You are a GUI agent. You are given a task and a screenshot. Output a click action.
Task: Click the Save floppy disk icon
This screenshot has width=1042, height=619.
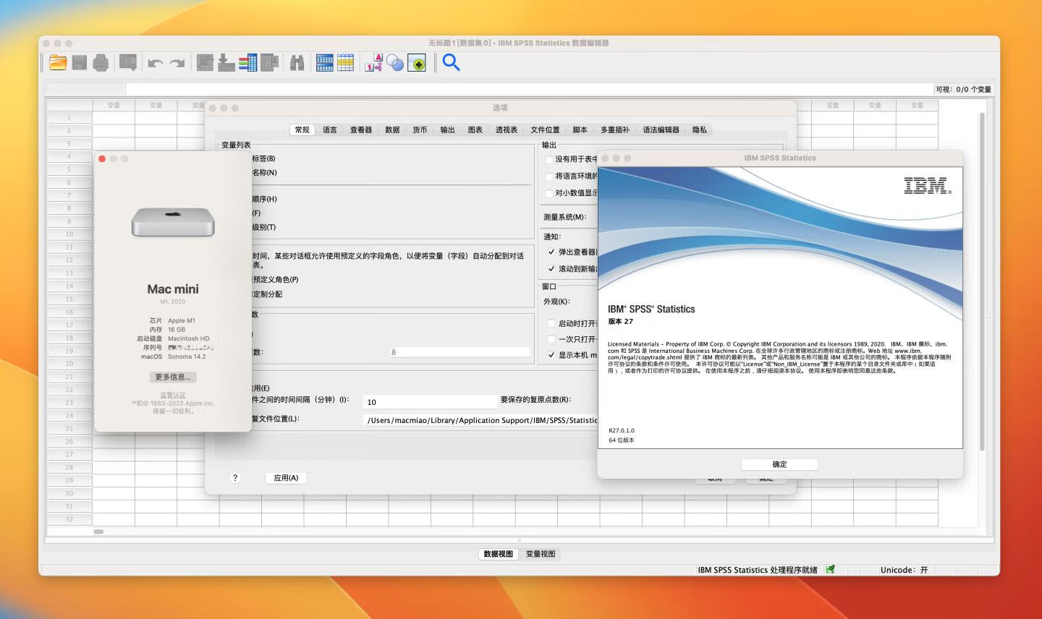80,63
